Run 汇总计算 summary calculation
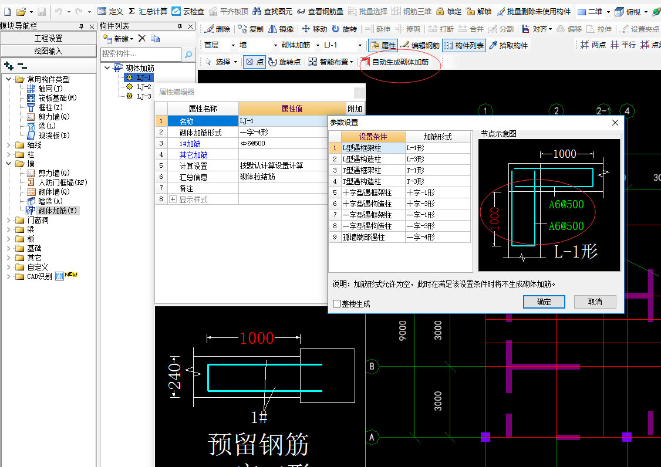 [148, 11]
